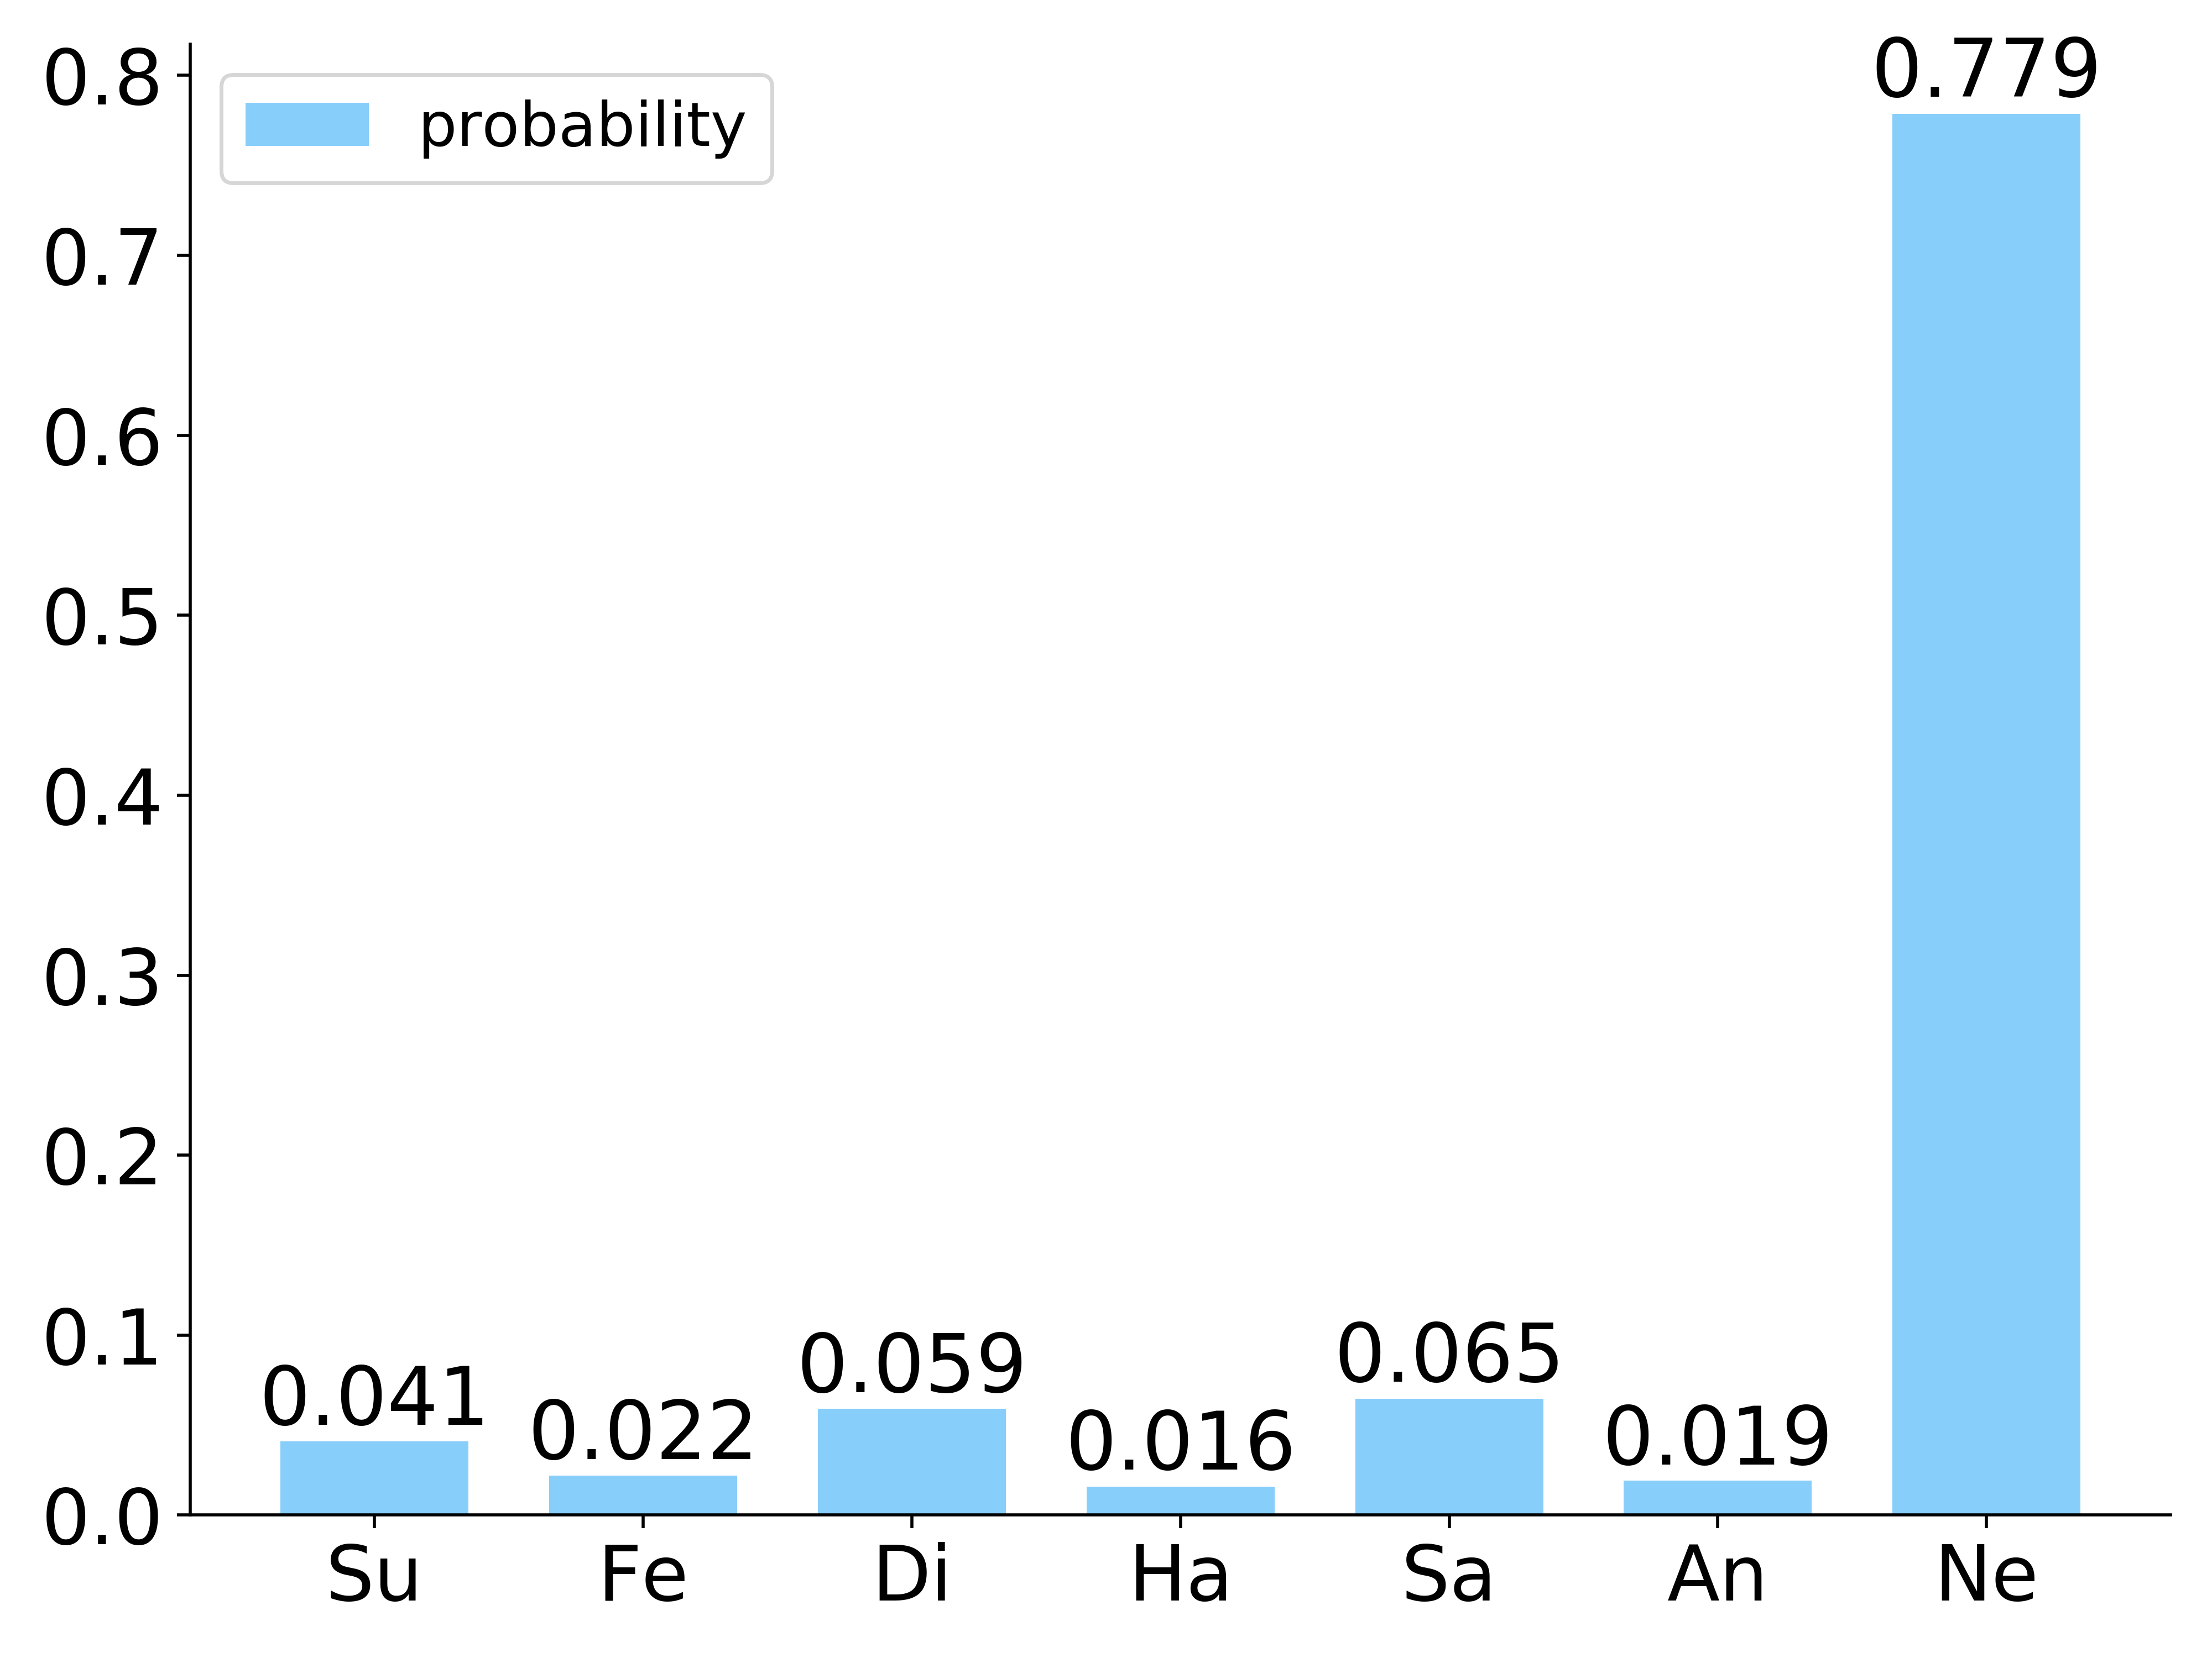Click the 'Fe' x-axis label

642,1575
